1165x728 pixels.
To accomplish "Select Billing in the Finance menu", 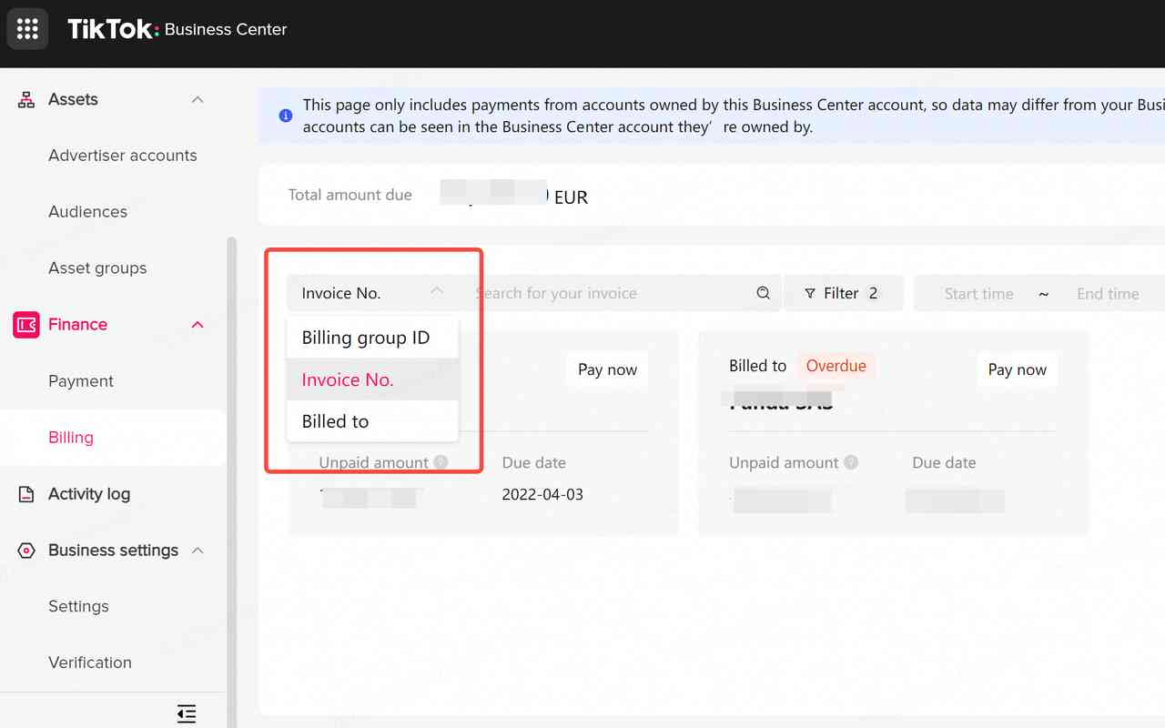I will tap(70, 437).
